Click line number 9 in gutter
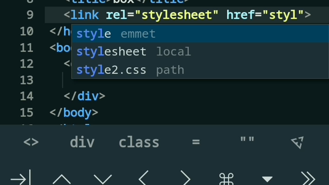Image resolution: width=329 pixels, height=185 pixels. pyautogui.click(x=30, y=15)
